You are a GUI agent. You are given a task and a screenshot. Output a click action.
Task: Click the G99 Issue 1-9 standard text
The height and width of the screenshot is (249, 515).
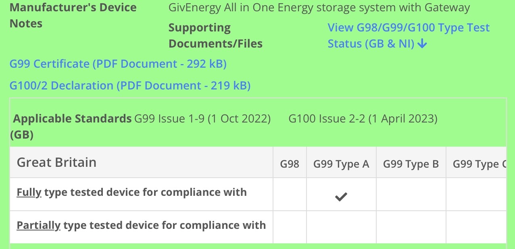click(202, 119)
